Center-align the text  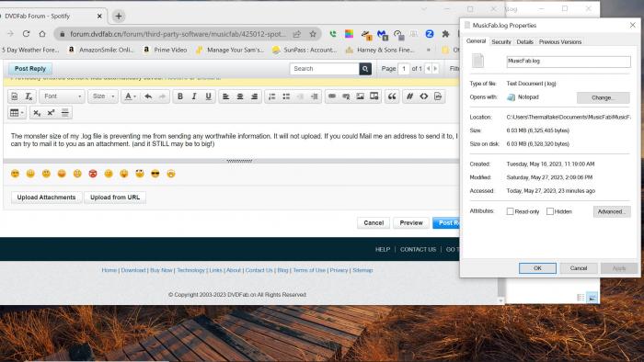[x=240, y=96]
